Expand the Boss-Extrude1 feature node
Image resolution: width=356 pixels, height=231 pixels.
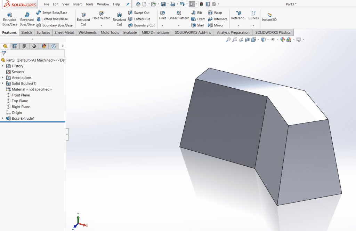pyautogui.click(x=3, y=119)
